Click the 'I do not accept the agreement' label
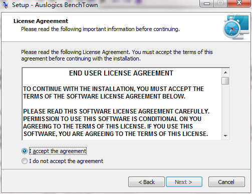Viewport: 252px width, 194px height. pos(66,161)
